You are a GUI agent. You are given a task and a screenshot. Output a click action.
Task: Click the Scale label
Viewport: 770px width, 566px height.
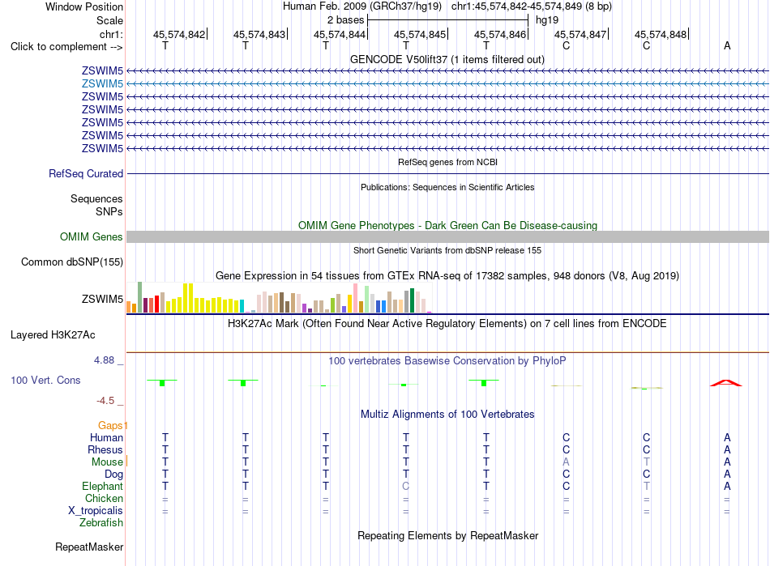109,20
